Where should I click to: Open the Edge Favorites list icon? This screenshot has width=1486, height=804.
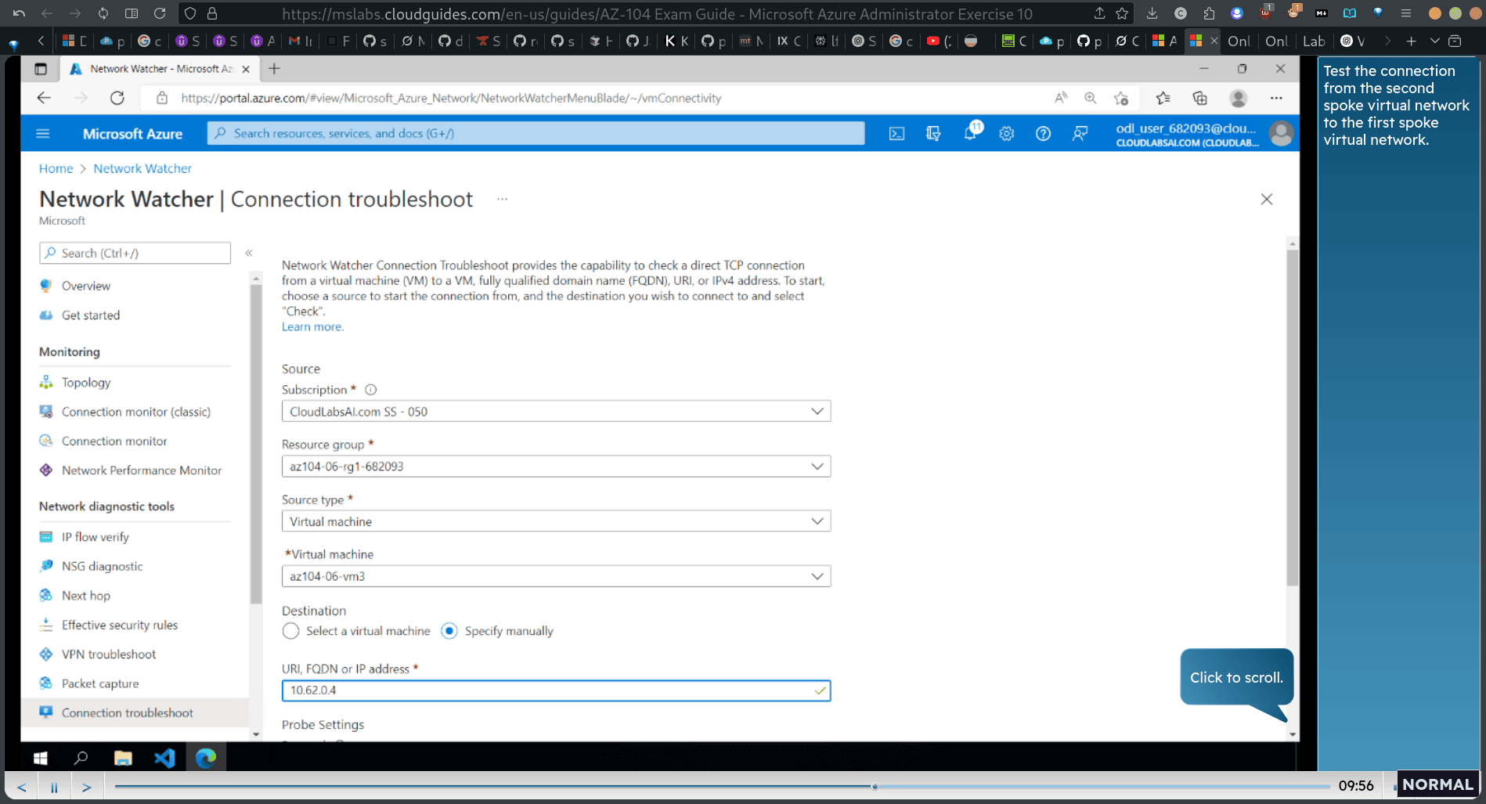[1163, 98]
